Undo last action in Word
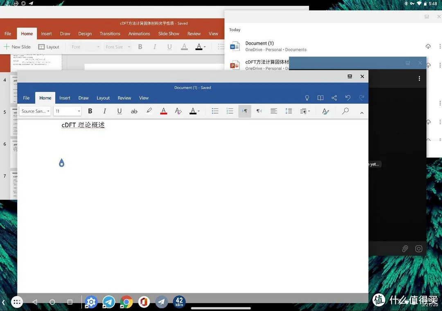The height and width of the screenshot is (311, 442). 348,98
